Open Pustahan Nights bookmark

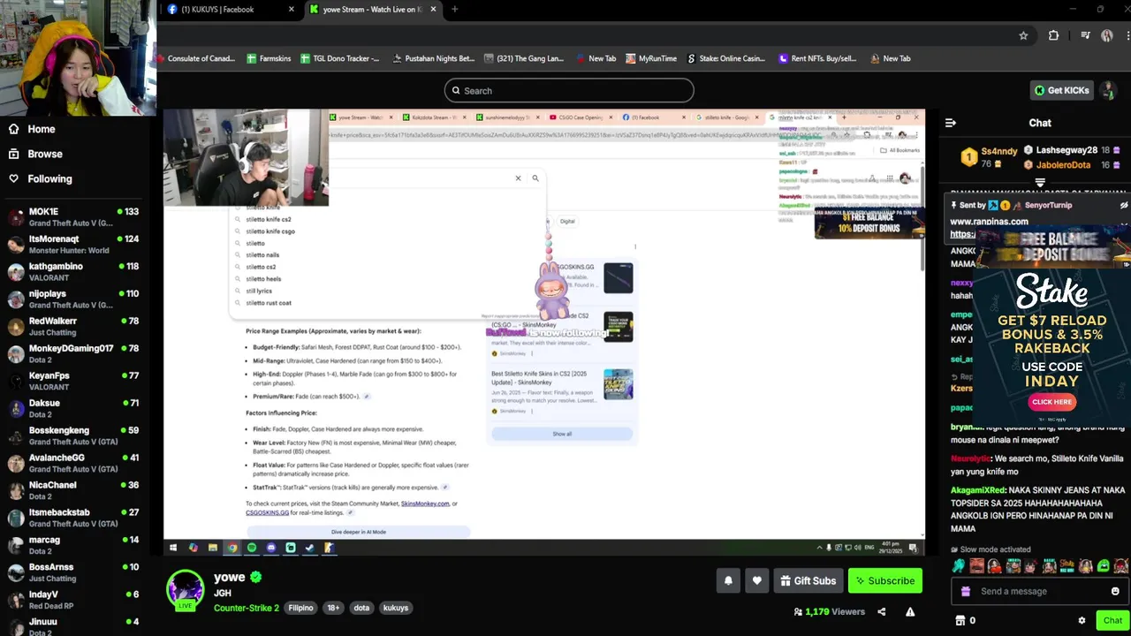(x=432, y=58)
